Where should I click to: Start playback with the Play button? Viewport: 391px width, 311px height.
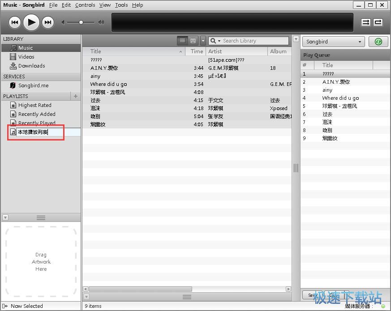[31, 22]
